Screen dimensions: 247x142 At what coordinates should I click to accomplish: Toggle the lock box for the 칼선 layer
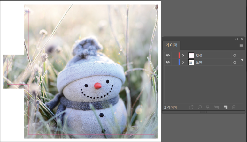point(174,55)
